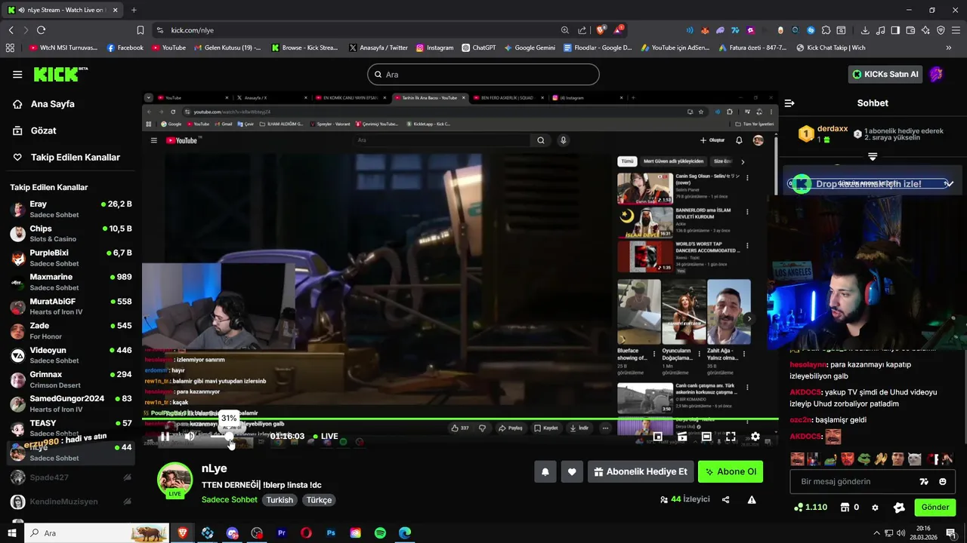
Task: Collapse the Sohbet chat panel
Action: pos(789,103)
